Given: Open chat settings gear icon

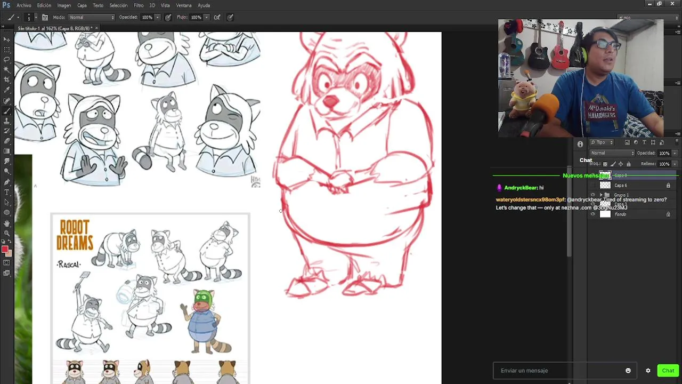Looking at the screenshot, I should 648,371.
